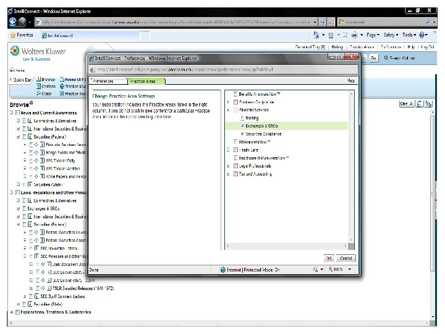This screenshot has width=445, height=334.
Task: Open the Page dropdown menu
Action: (373, 35)
